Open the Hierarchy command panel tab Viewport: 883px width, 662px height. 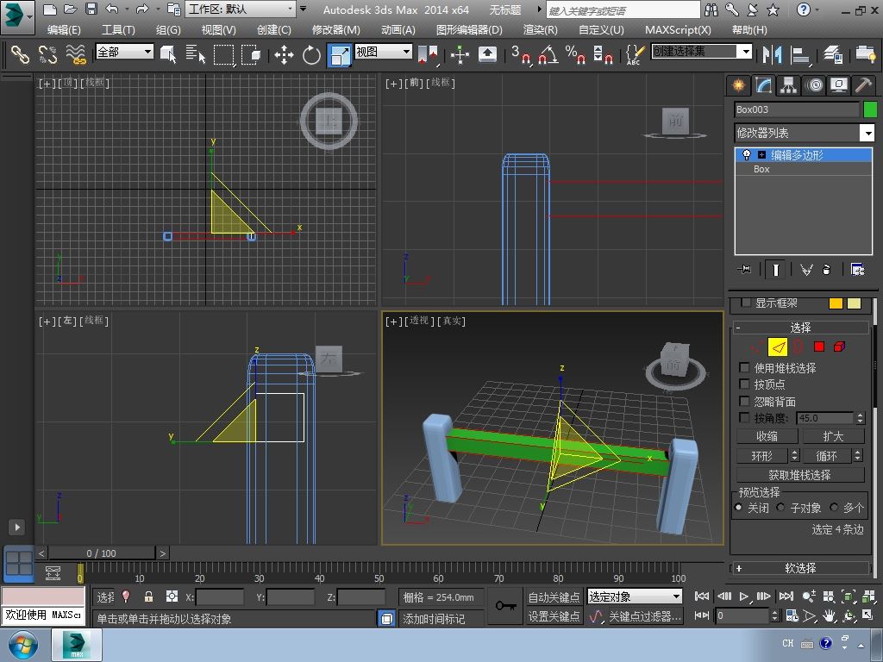pos(788,85)
